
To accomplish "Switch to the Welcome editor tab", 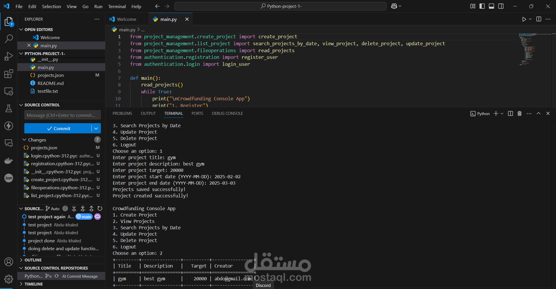I will (127, 19).
